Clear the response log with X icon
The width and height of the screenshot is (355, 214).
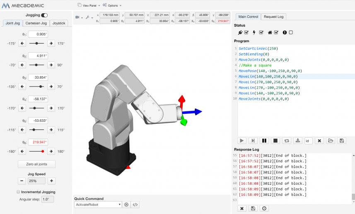(x=242, y=208)
